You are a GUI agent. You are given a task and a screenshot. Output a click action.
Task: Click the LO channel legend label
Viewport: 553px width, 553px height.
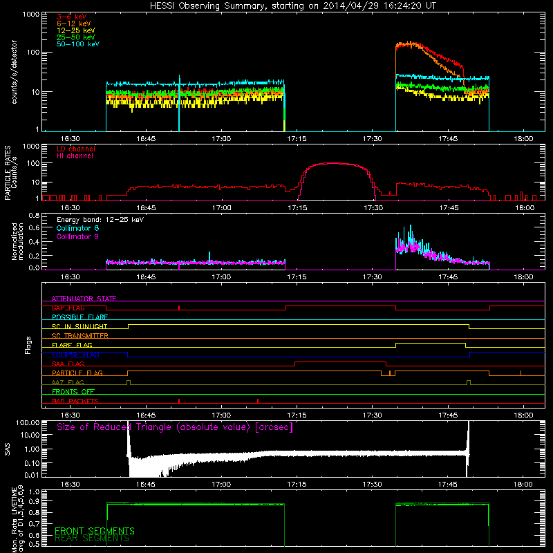(76, 149)
